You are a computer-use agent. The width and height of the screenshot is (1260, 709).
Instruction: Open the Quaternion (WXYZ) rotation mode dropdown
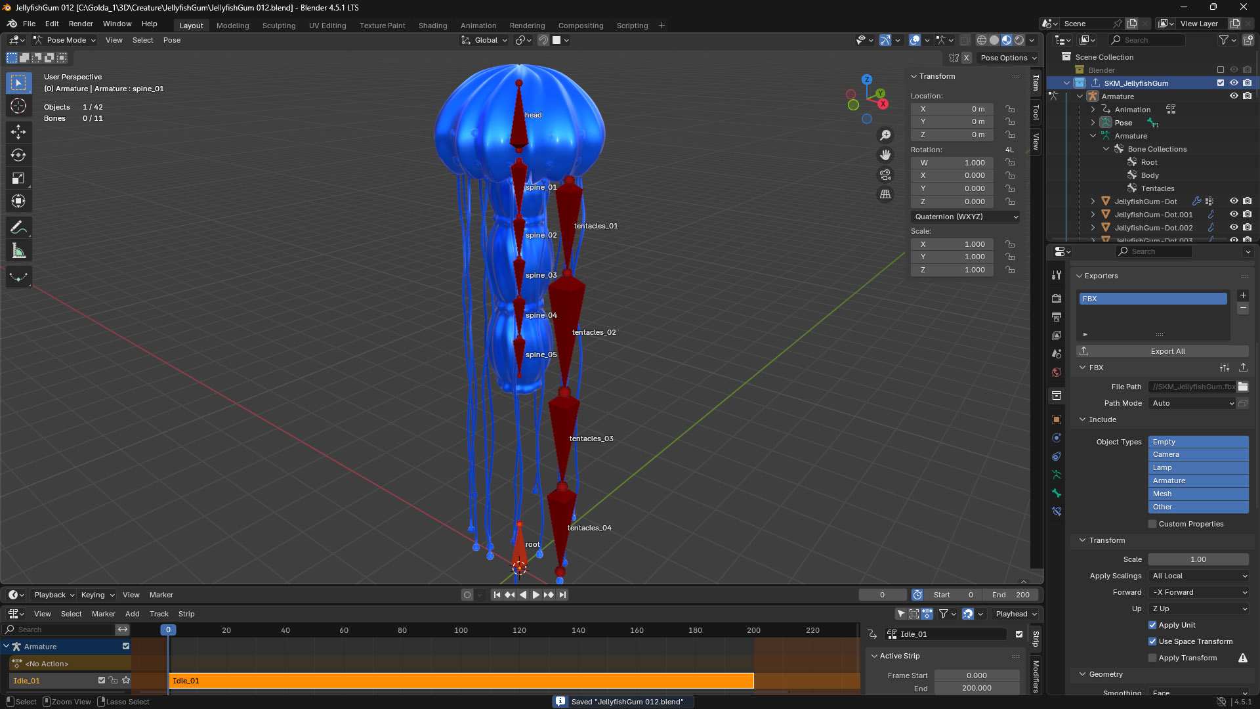965,217
